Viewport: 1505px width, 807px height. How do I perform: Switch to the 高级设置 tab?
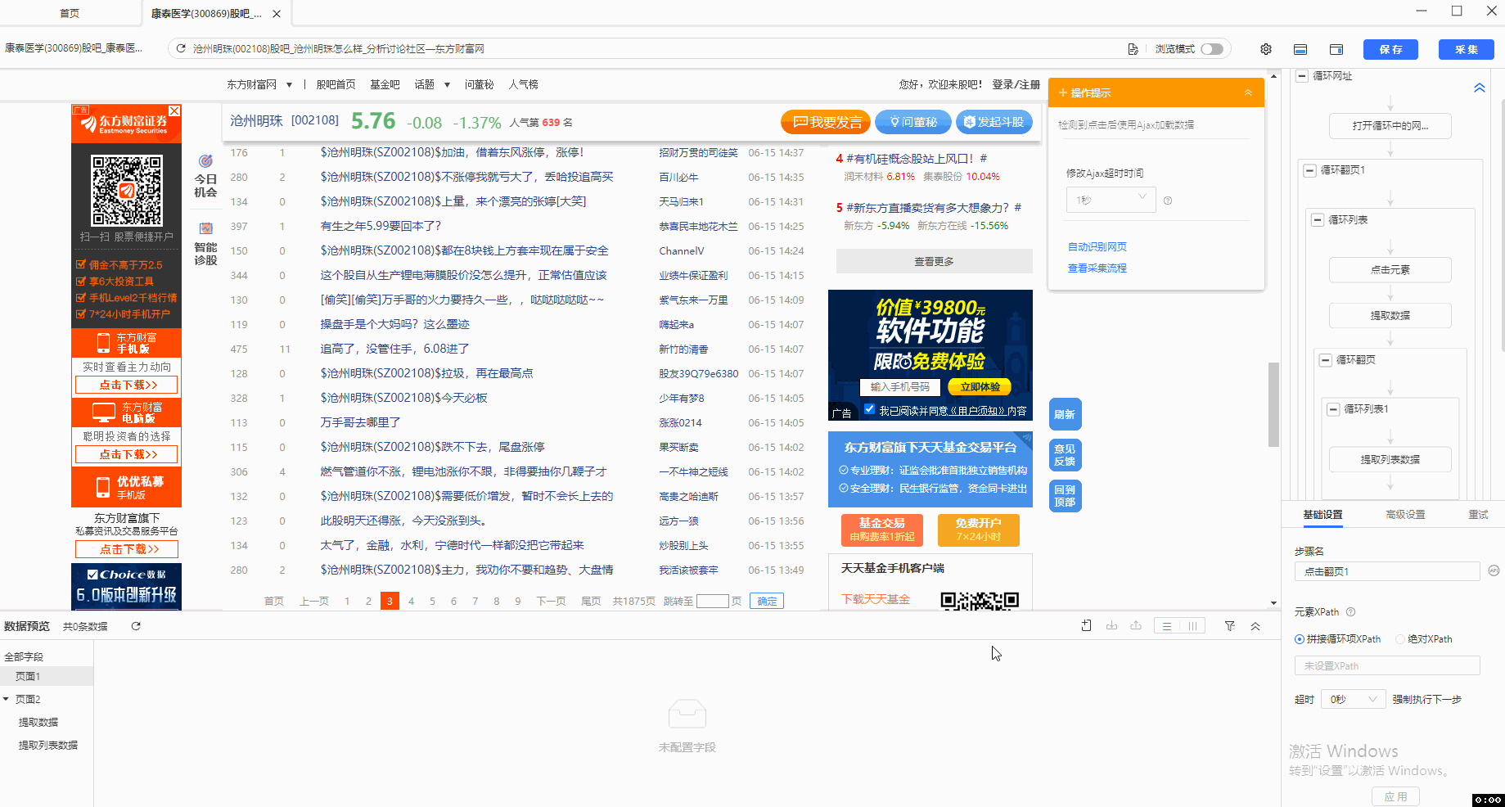click(1405, 515)
